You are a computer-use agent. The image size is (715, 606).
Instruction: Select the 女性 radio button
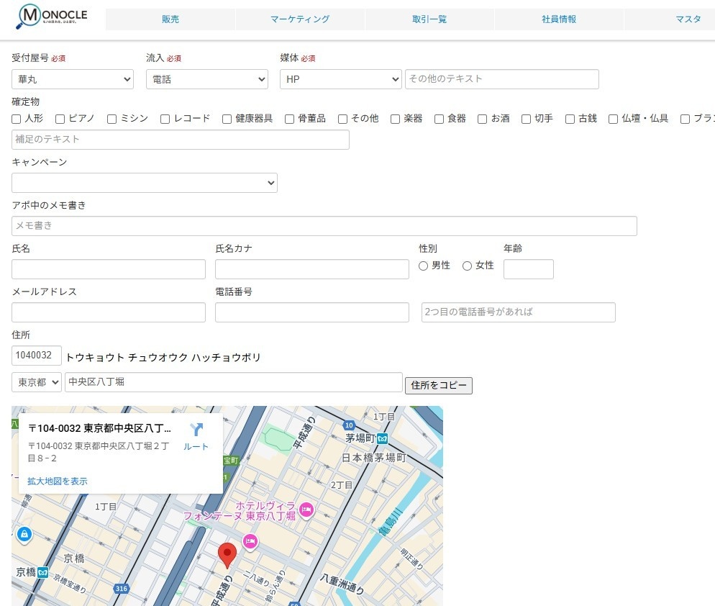(467, 266)
